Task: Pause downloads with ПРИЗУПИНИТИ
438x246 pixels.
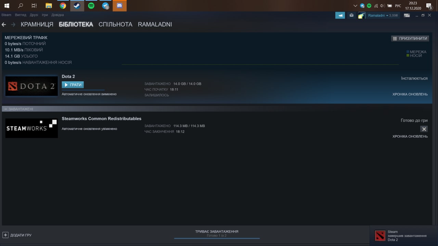Action: click(410, 39)
